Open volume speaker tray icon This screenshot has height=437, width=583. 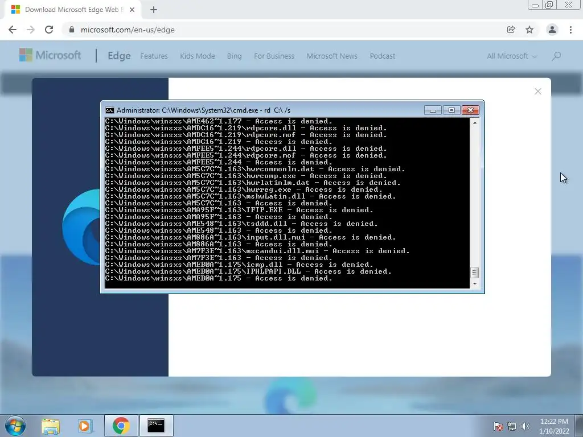(525, 426)
